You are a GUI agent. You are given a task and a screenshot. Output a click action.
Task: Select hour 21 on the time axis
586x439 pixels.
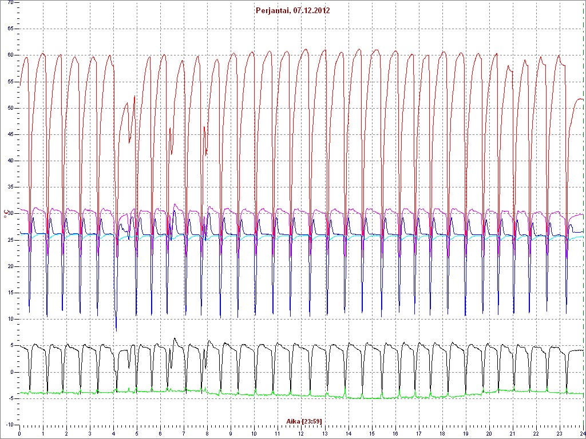(512, 434)
